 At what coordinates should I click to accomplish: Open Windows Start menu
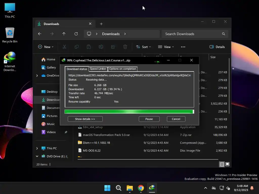(107, 188)
